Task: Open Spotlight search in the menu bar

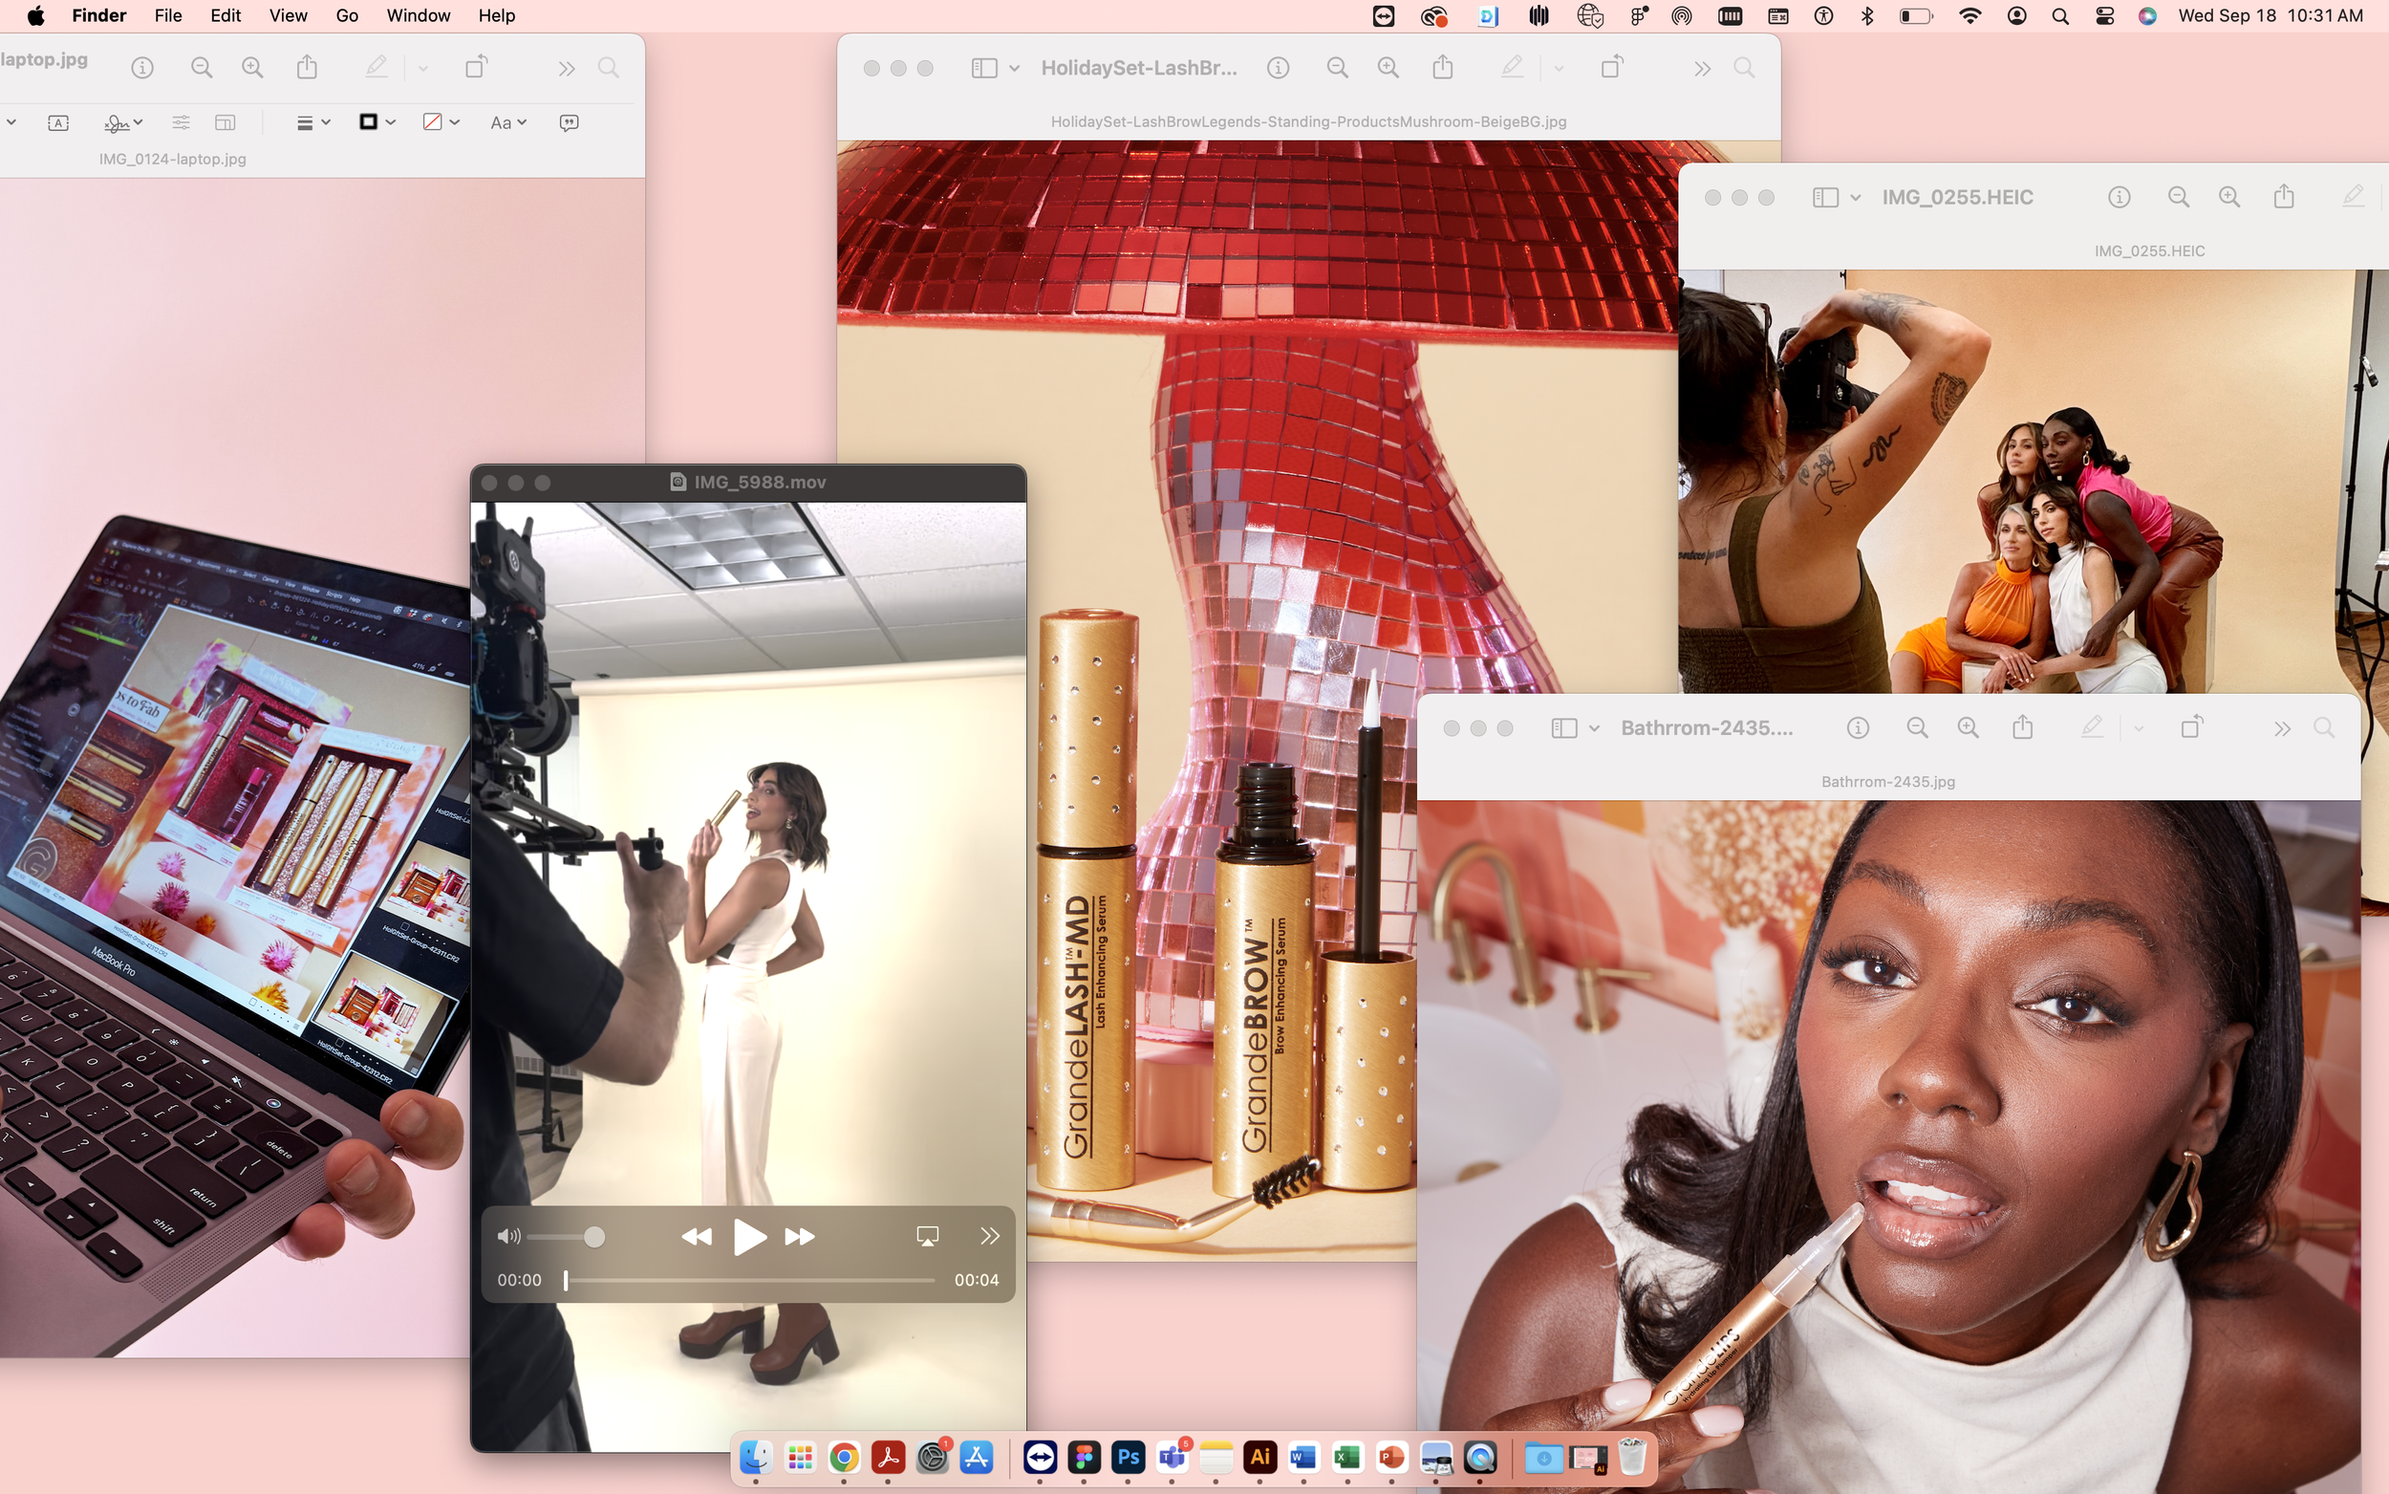Action: click(2060, 16)
